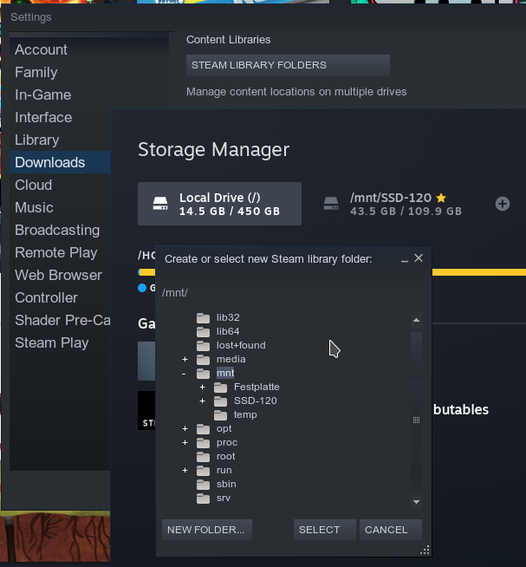The height and width of the screenshot is (567, 526).
Task: Expand the opt folder
Action: [x=185, y=429]
